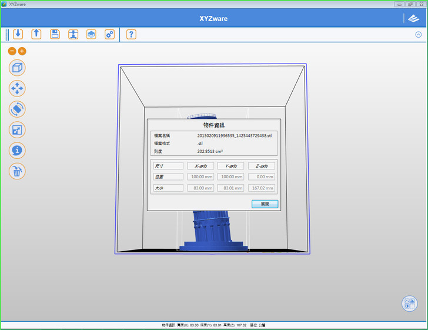The image size is (428, 330).
Task: Open the Help question mark icon
Action: [131, 34]
